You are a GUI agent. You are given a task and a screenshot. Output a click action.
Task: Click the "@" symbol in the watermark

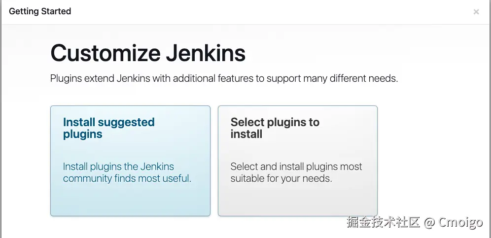click(x=429, y=223)
